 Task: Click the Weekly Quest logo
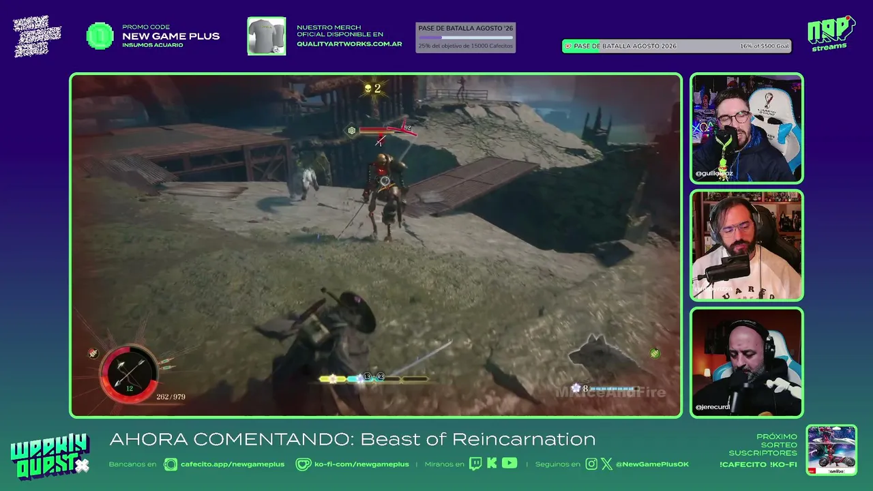(x=50, y=455)
